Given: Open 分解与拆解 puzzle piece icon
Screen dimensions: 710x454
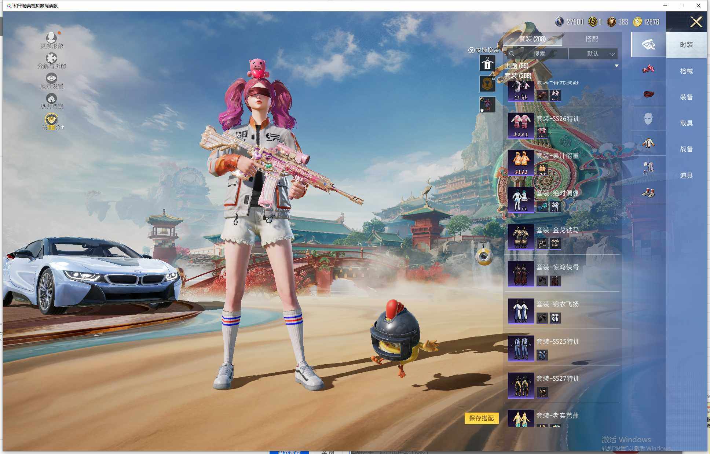Looking at the screenshot, I should 51,58.
